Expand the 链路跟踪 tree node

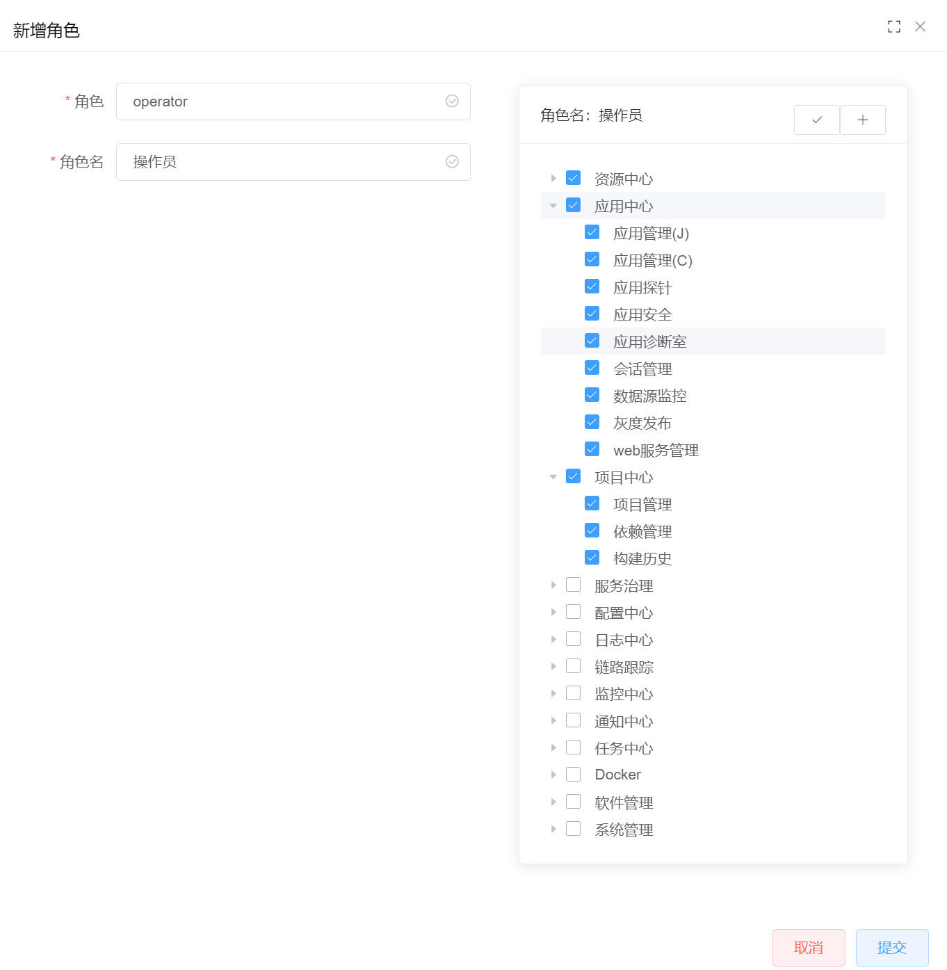pos(553,667)
